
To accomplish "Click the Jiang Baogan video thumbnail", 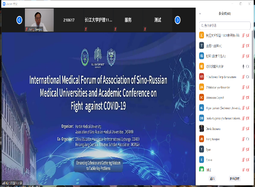I will click(39, 19).
